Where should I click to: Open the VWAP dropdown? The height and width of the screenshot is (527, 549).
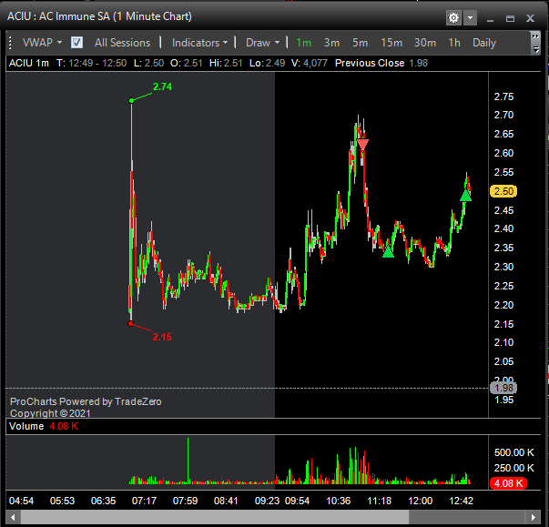click(x=42, y=43)
